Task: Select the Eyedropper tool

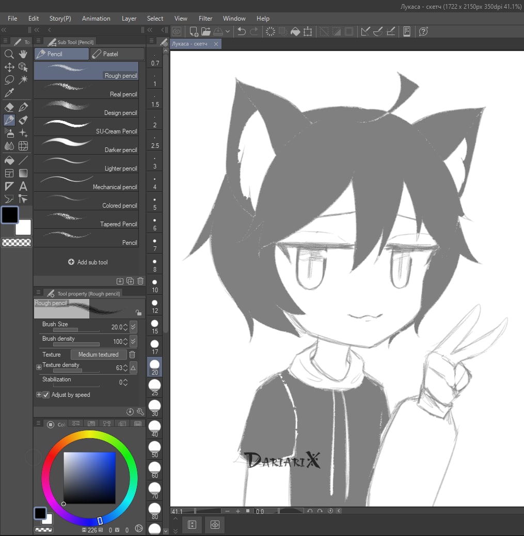Action: [x=9, y=93]
